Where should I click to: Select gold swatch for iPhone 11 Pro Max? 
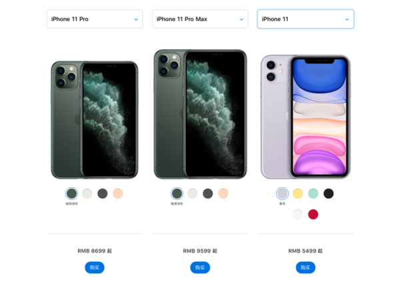pos(223,193)
